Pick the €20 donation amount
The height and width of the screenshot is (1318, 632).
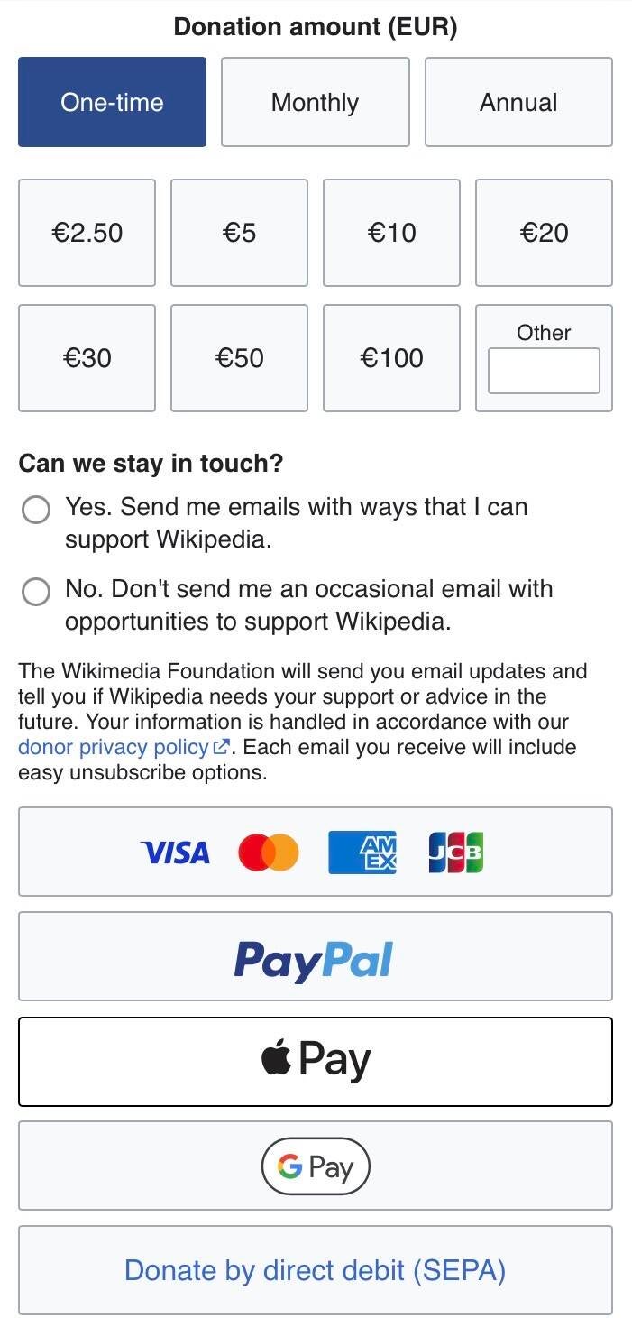pyautogui.click(x=544, y=233)
